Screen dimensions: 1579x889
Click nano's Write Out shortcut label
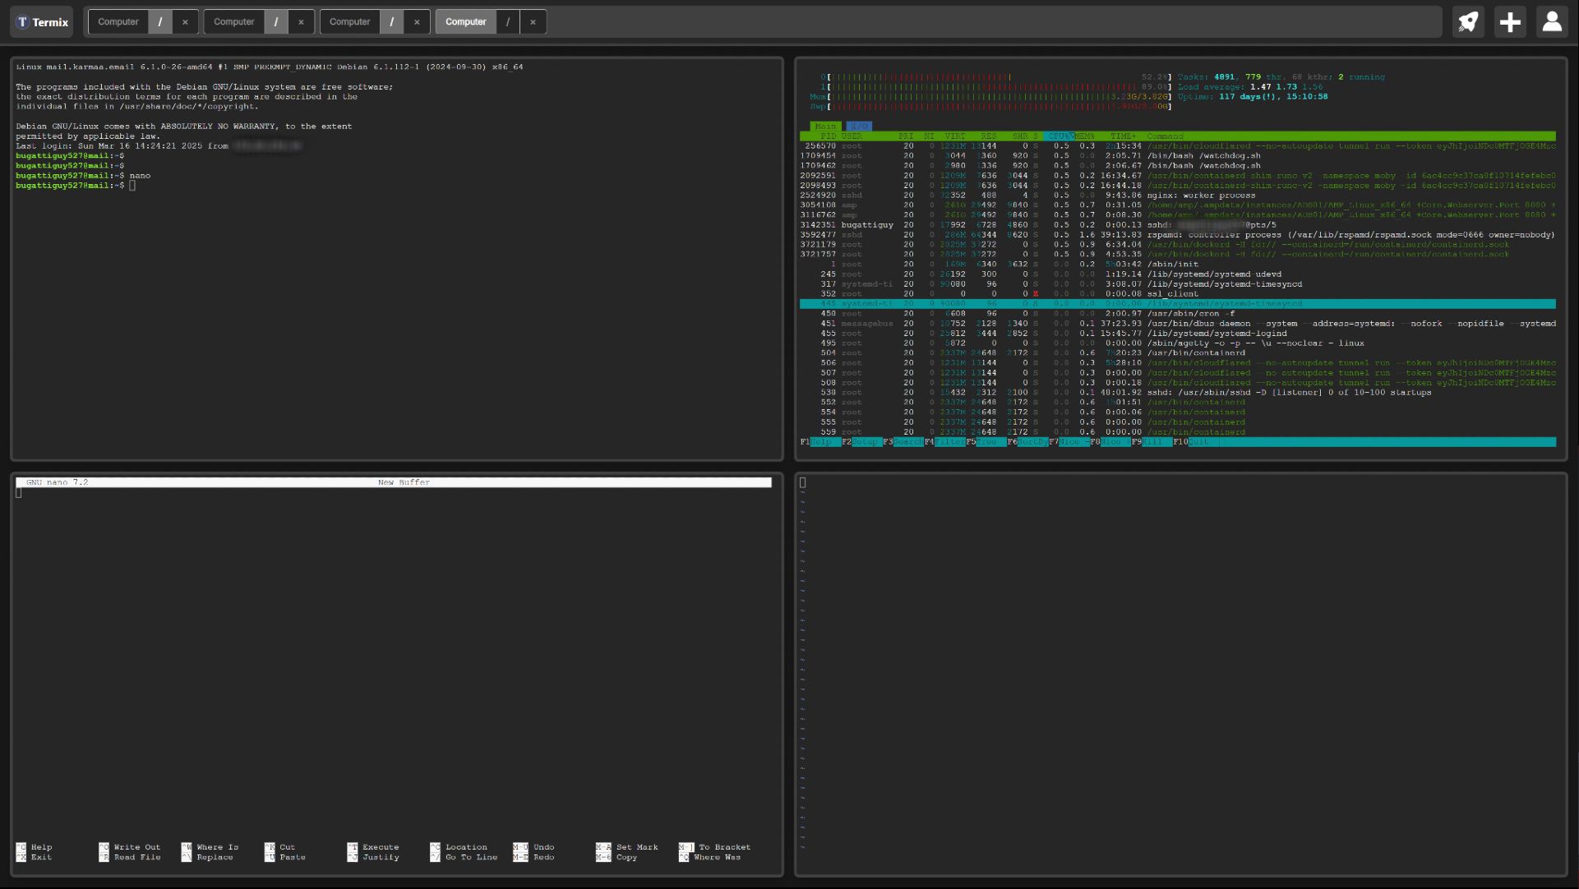pos(136,847)
